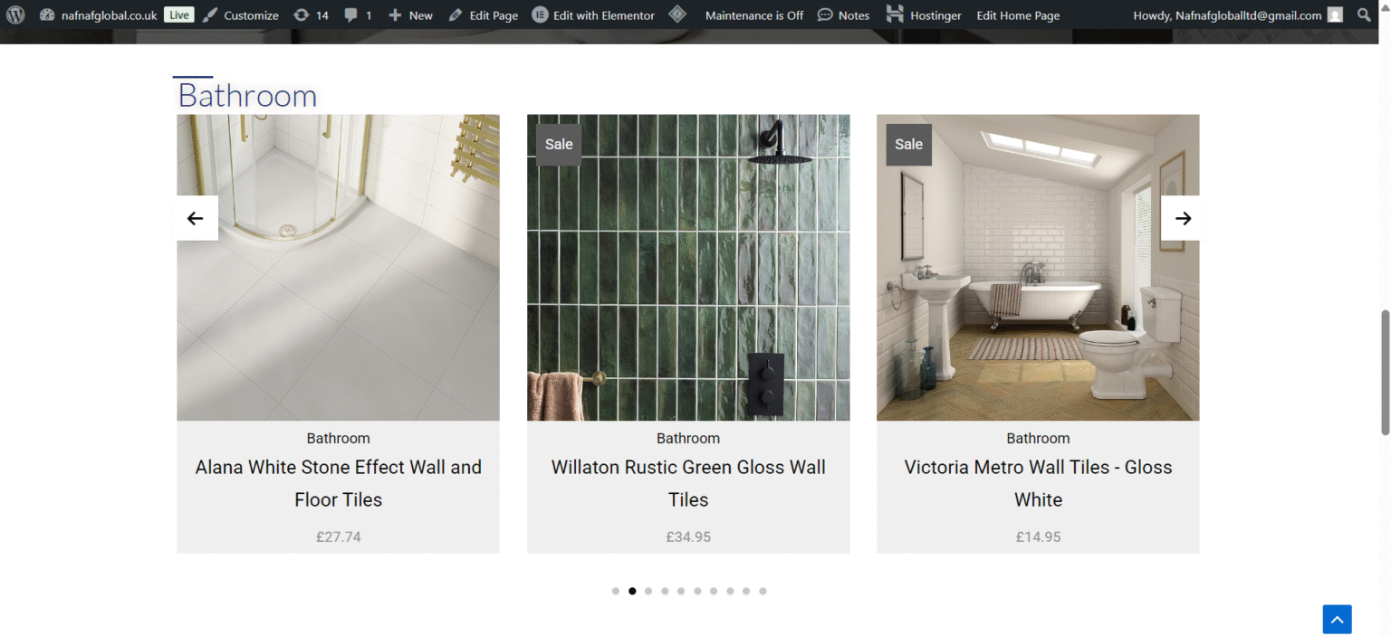Viewport: 1391px width, 636px height.
Task: Advance carousel with the right arrow
Action: click(1181, 218)
